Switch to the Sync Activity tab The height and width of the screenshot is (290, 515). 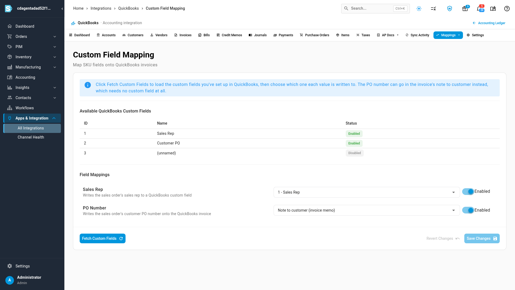[417, 35]
